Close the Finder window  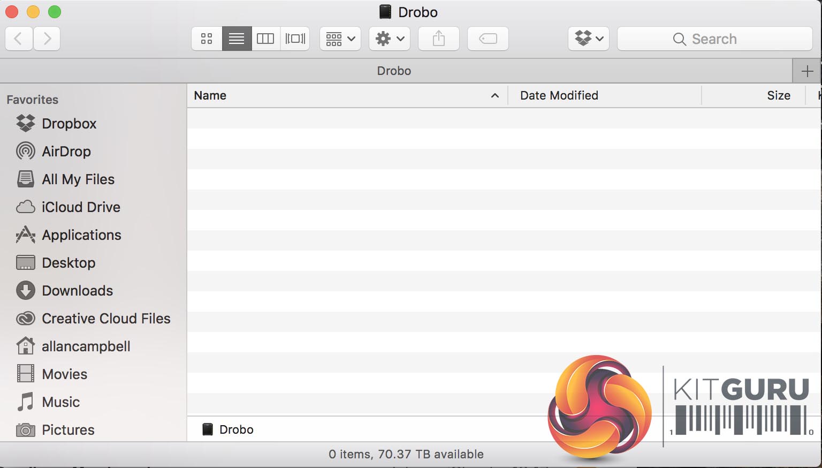click(12, 12)
